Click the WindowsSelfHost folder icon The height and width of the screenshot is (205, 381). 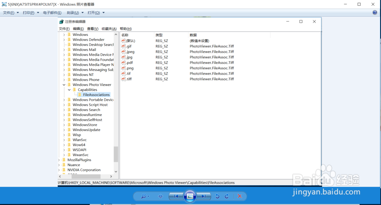(69, 120)
